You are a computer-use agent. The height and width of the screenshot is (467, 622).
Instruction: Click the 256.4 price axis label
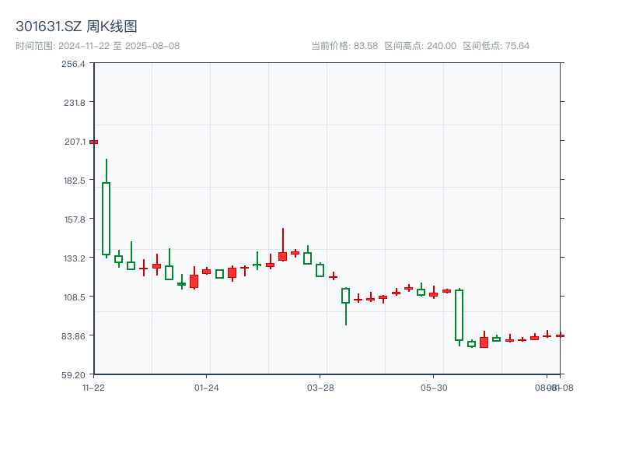pos(75,64)
